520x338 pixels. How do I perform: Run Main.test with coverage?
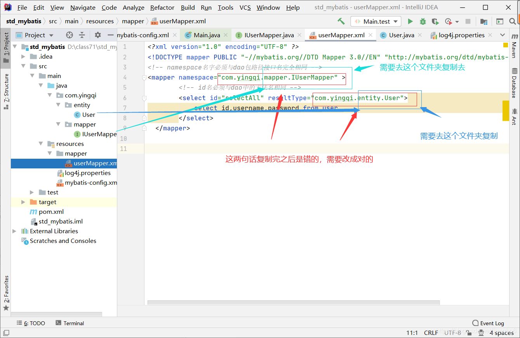click(x=435, y=21)
